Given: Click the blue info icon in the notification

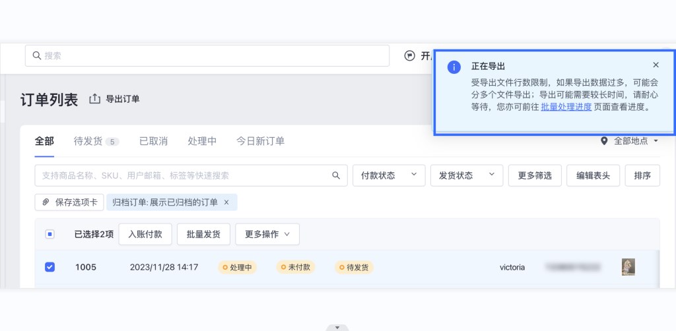Looking at the screenshot, I should pyautogui.click(x=454, y=67).
